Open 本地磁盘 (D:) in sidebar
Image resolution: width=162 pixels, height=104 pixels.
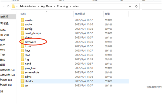(x=8, y=75)
